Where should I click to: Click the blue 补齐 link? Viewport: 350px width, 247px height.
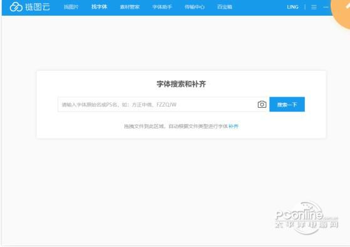coord(234,126)
